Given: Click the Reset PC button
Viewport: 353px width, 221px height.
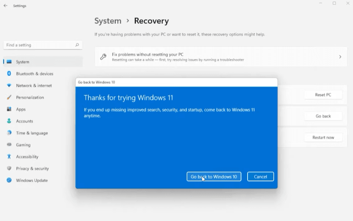Looking at the screenshot, I should tap(323, 95).
